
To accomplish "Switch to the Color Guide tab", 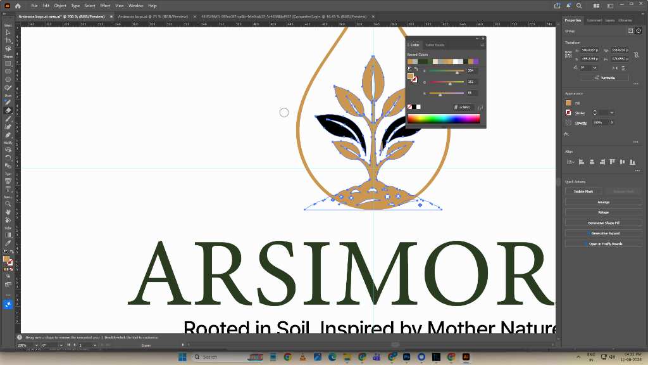I will click(x=435, y=45).
